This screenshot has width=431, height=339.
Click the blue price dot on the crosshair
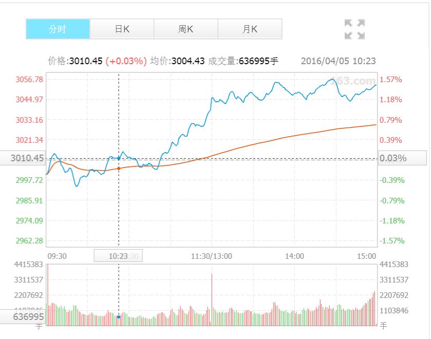tap(119, 158)
